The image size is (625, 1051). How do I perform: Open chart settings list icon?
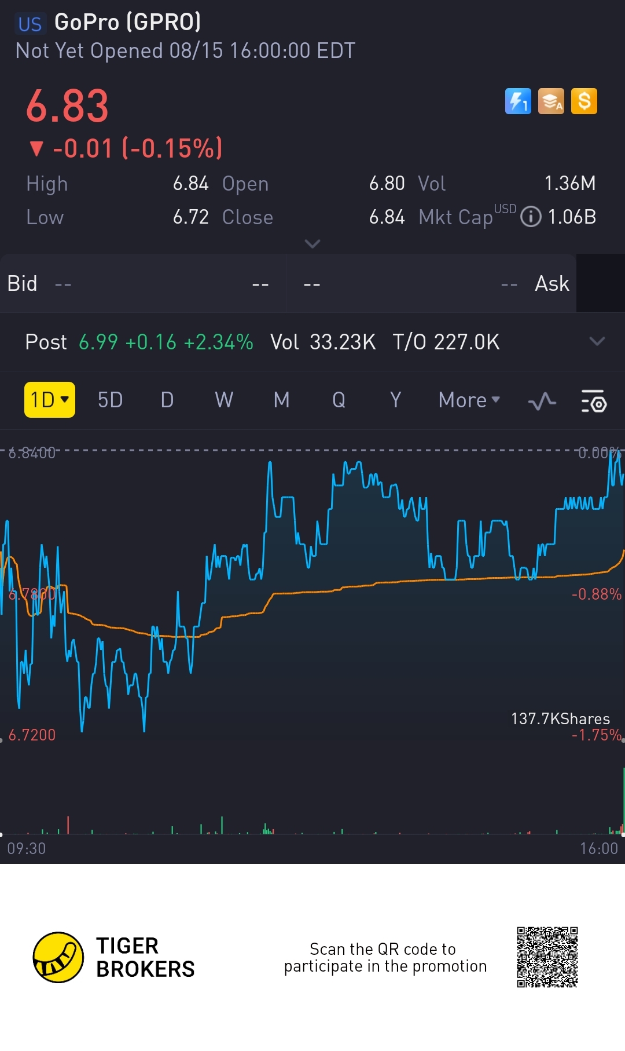click(x=593, y=401)
